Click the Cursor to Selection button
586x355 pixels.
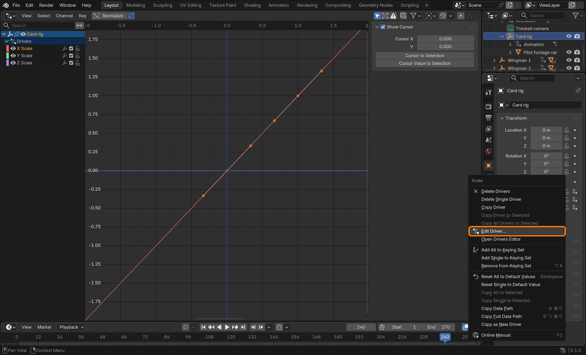click(425, 56)
